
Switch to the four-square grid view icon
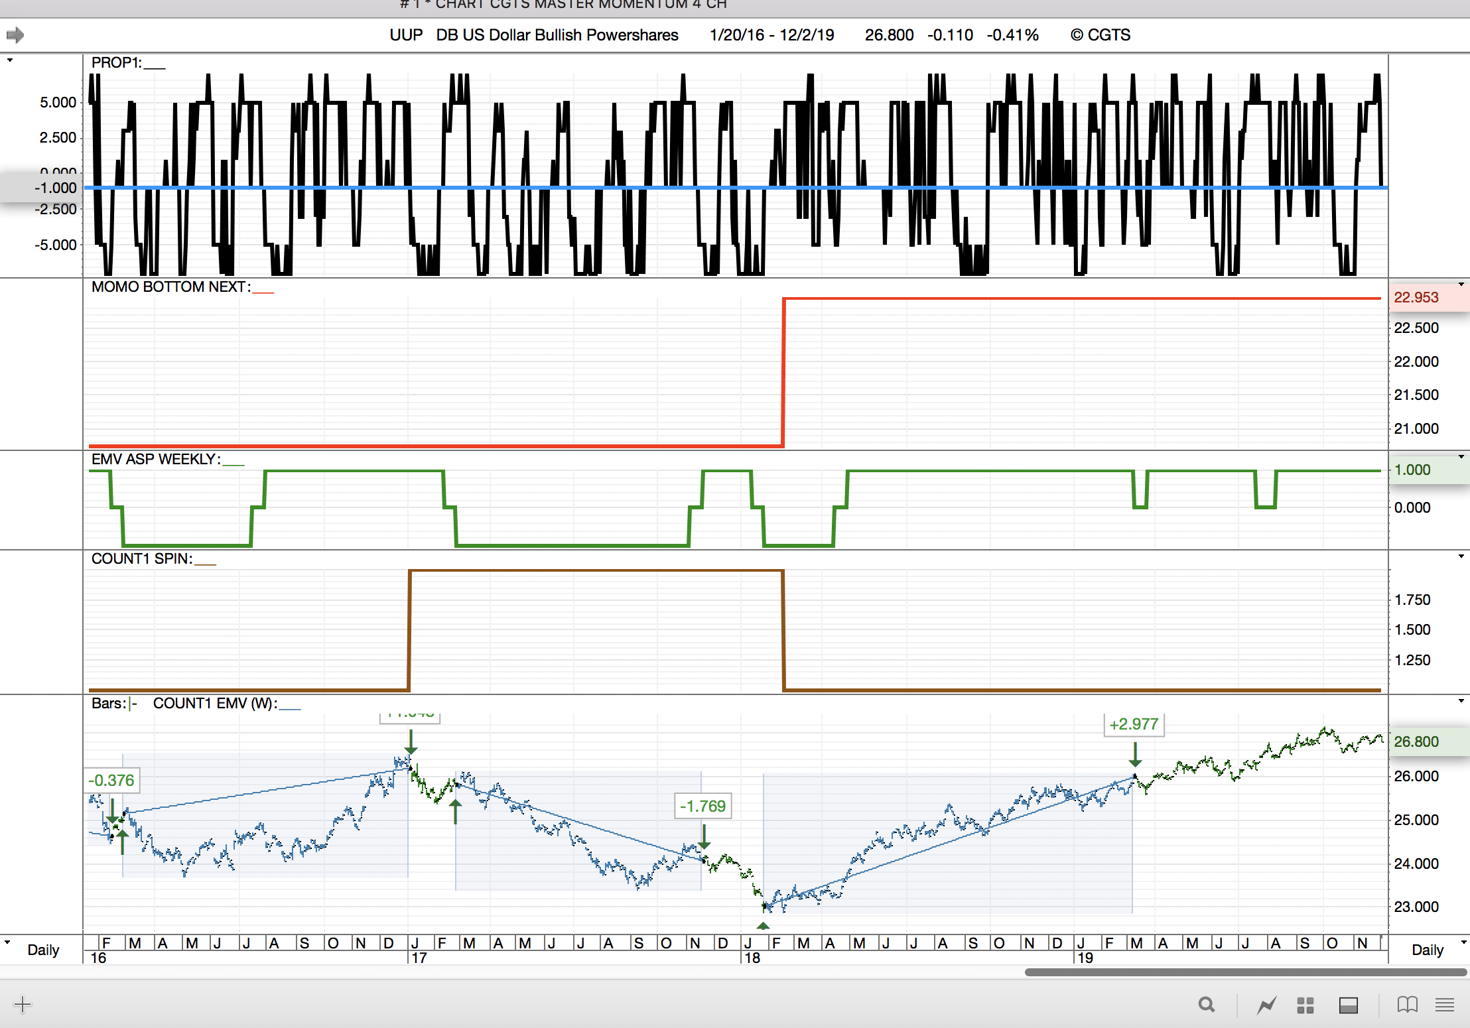point(1305,1005)
